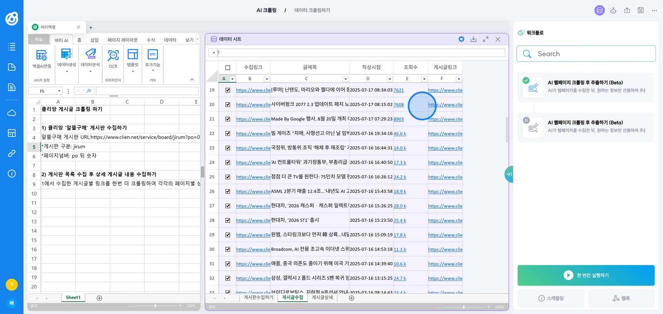Uncheck the checkbox in row 26
Viewport: 663px width, 314px height.
pos(227,192)
